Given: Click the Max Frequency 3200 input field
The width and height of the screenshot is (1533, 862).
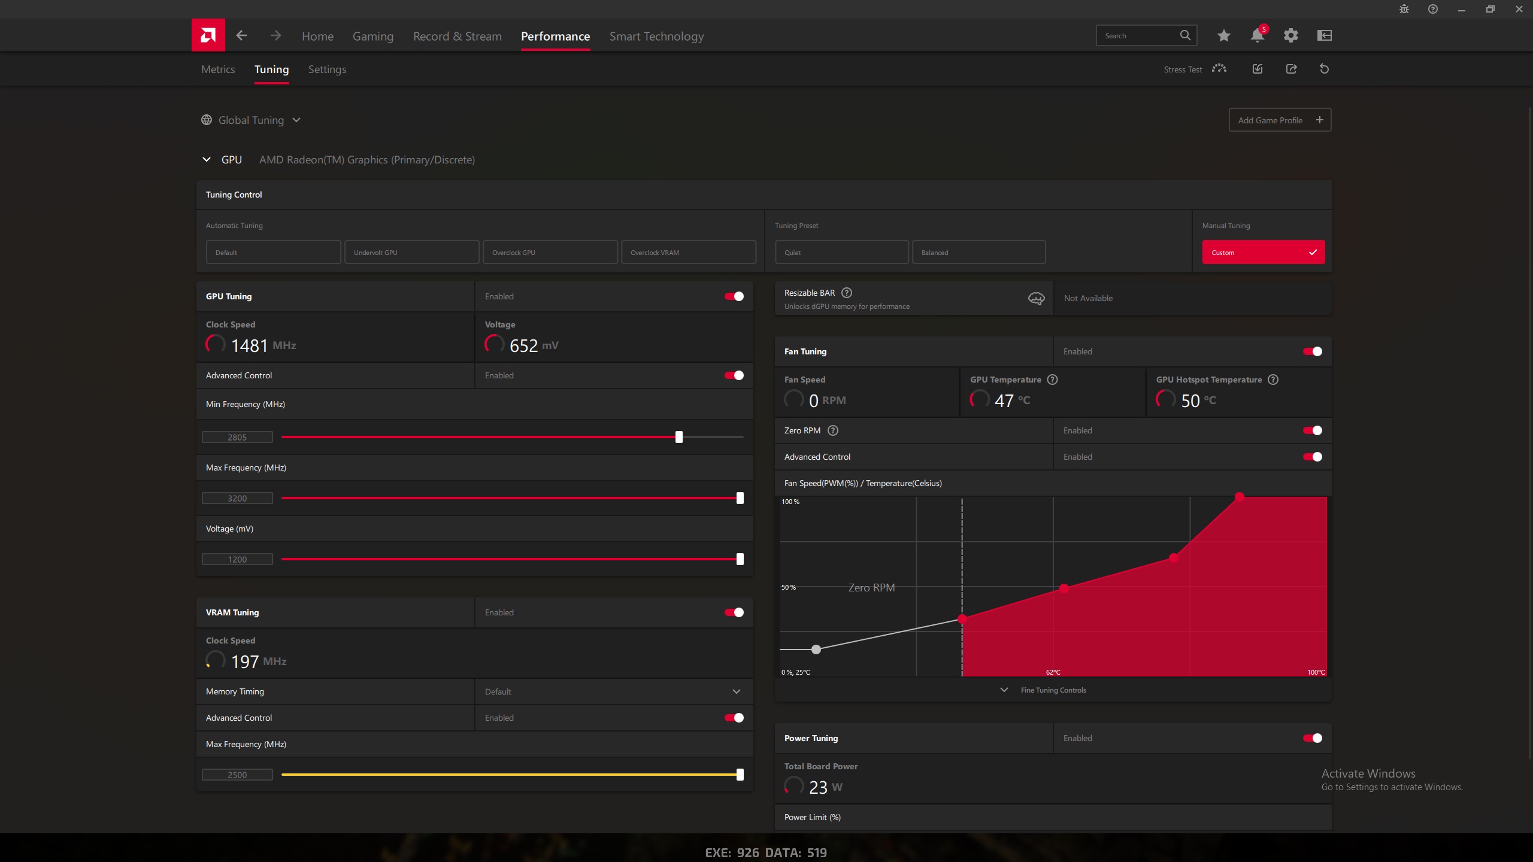Looking at the screenshot, I should (x=237, y=498).
